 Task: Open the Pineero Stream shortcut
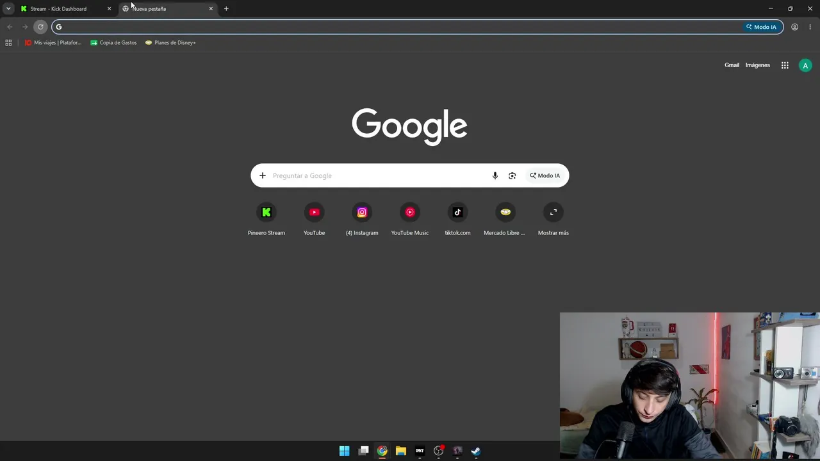[266, 219]
